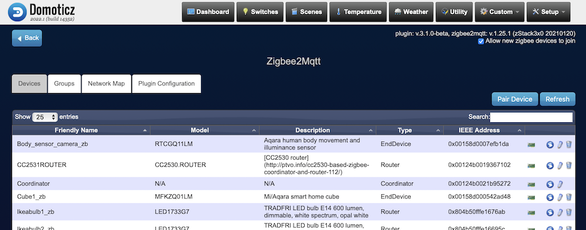
Task: Expand the Custom menu dropdown
Action: [499, 12]
